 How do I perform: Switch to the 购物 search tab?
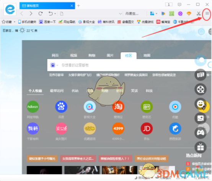tap(92, 55)
